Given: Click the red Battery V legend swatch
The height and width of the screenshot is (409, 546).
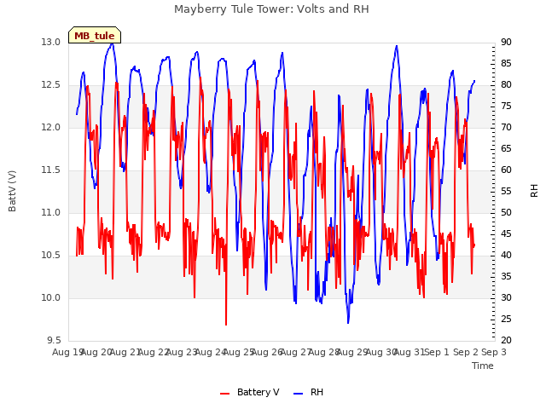Looking at the screenshot, I should 225,394.
